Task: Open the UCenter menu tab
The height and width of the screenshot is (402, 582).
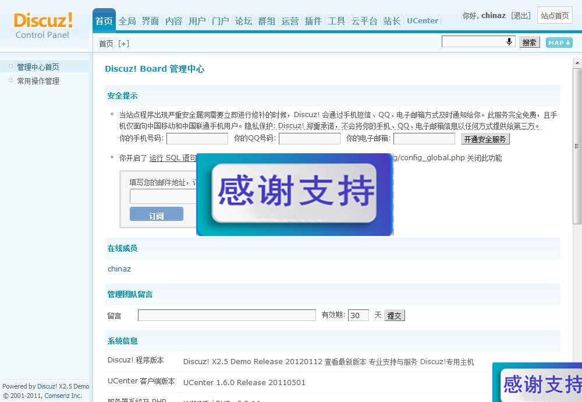Action: click(x=423, y=21)
